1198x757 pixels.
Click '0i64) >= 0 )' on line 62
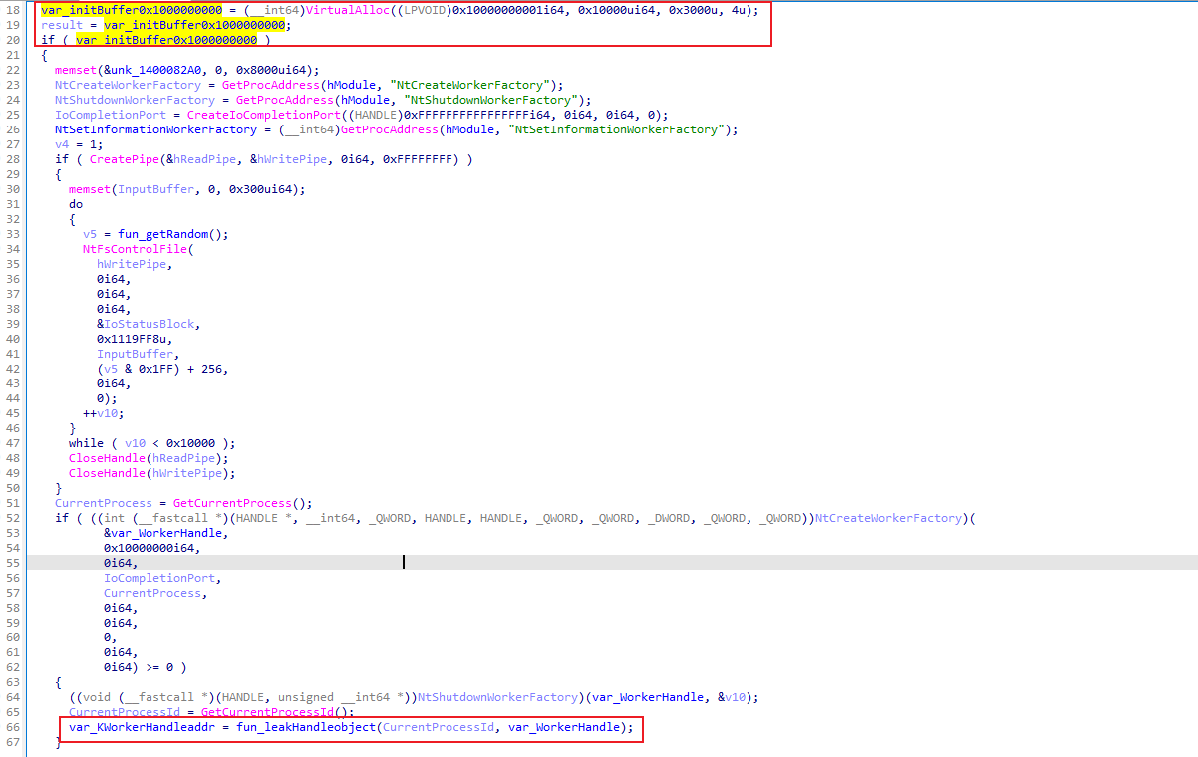pyautogui.click(x=145, y=667)
